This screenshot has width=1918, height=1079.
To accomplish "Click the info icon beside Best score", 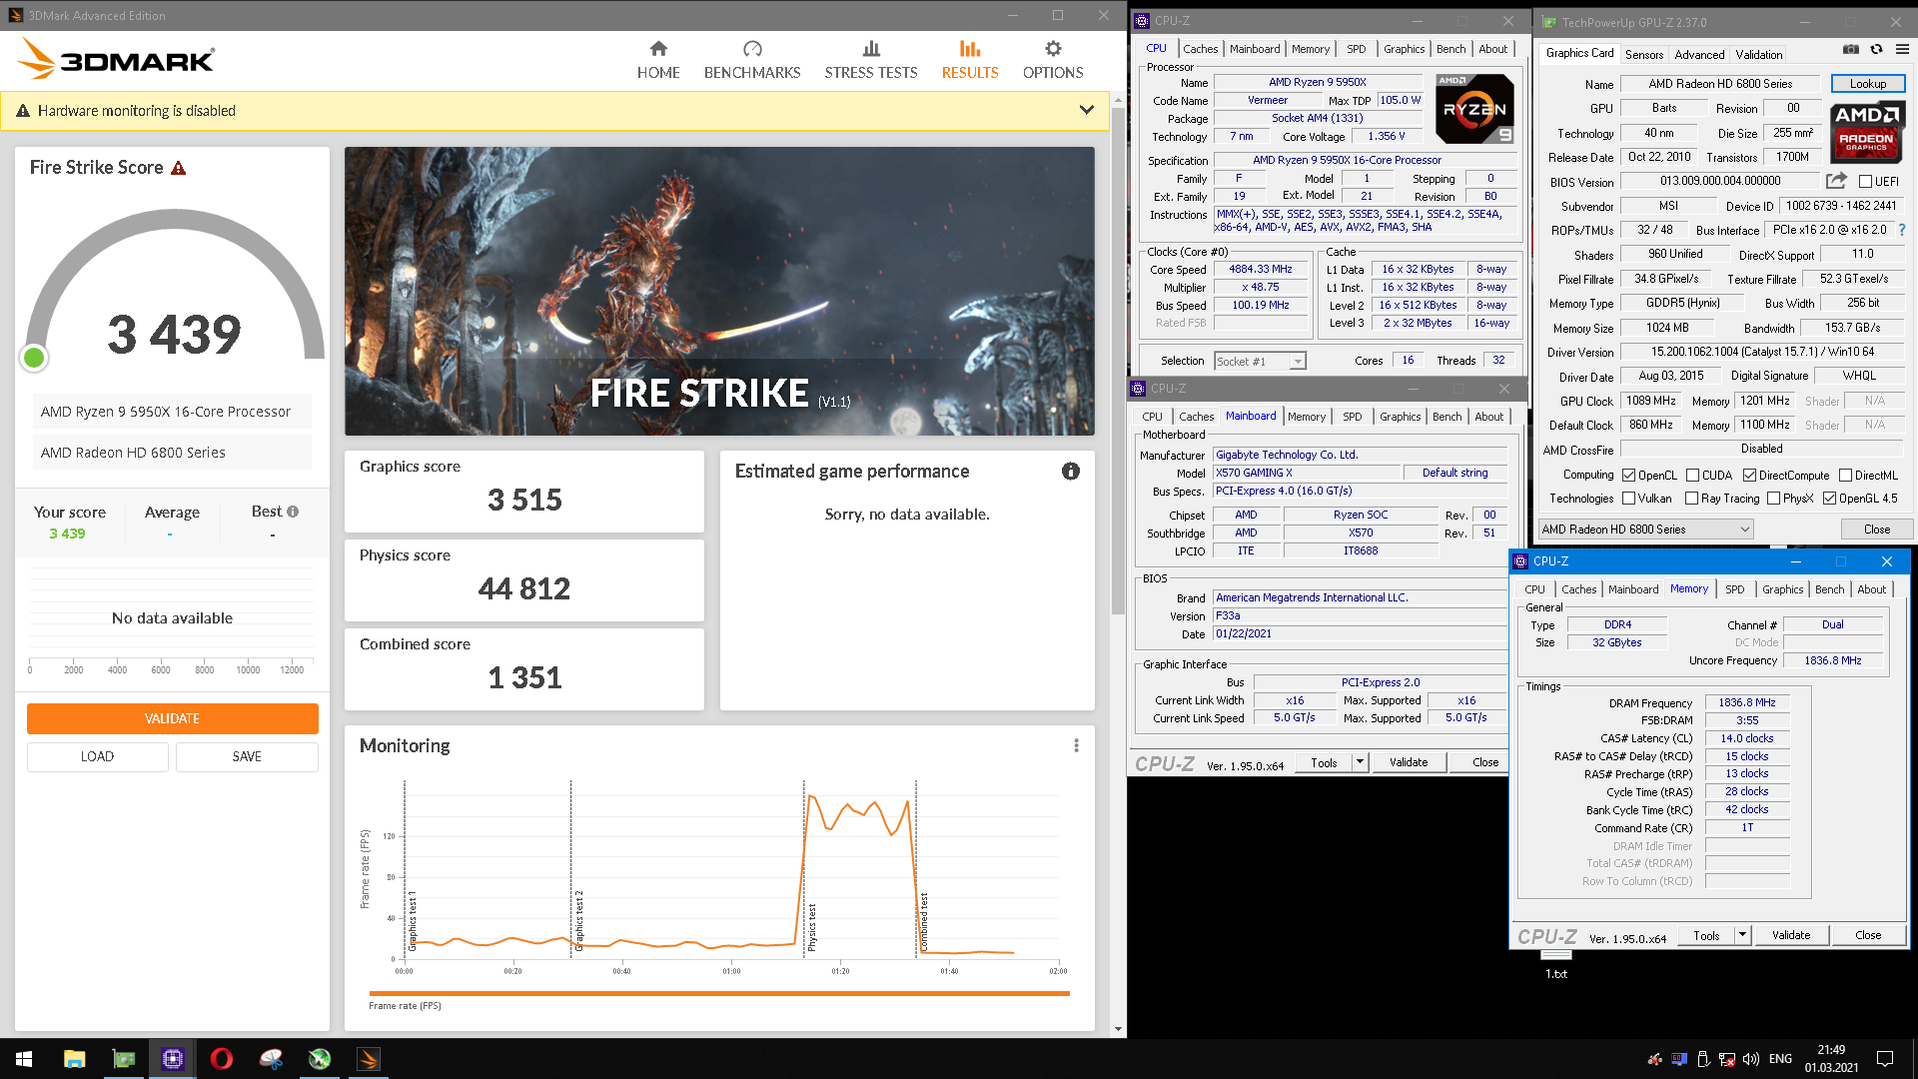I will pos(293,512).
